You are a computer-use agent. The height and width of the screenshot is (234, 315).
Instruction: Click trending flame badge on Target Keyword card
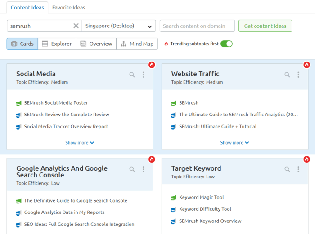click(x=306, y=159)
